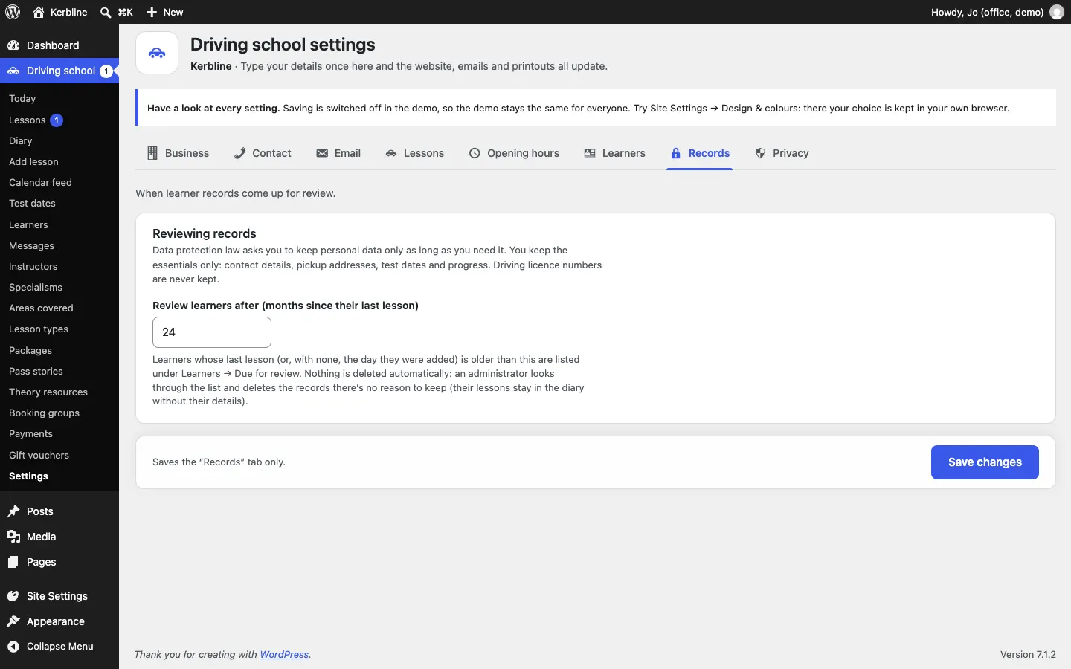1071x669 pixels.
Task: Click the Save changes button
Action: [x=985, y=462]
